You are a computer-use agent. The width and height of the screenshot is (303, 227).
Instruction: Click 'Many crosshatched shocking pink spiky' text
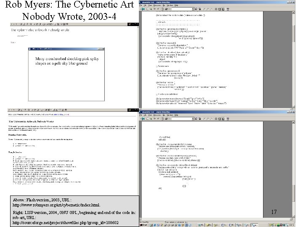[67, 59]
